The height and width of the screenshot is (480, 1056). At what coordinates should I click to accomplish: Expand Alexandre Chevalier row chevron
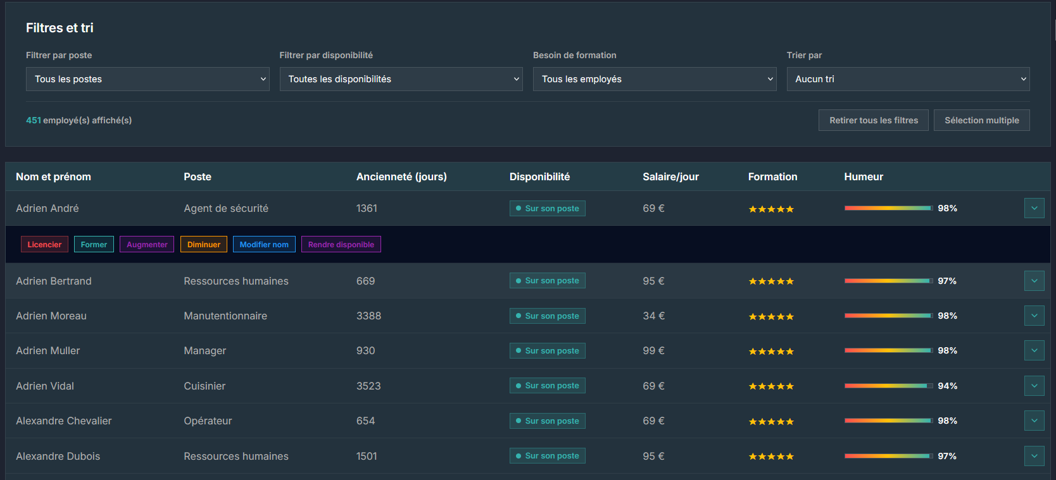click(1034, 421)
